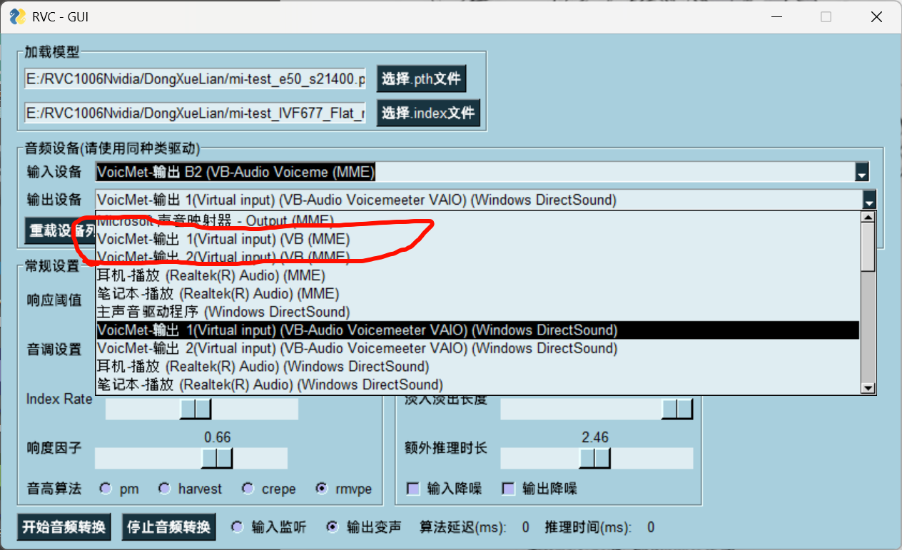The width and height of the screenshot is (902, 550).
Task: Close the RVC - GUI window
Action: [x=876, y=16]
